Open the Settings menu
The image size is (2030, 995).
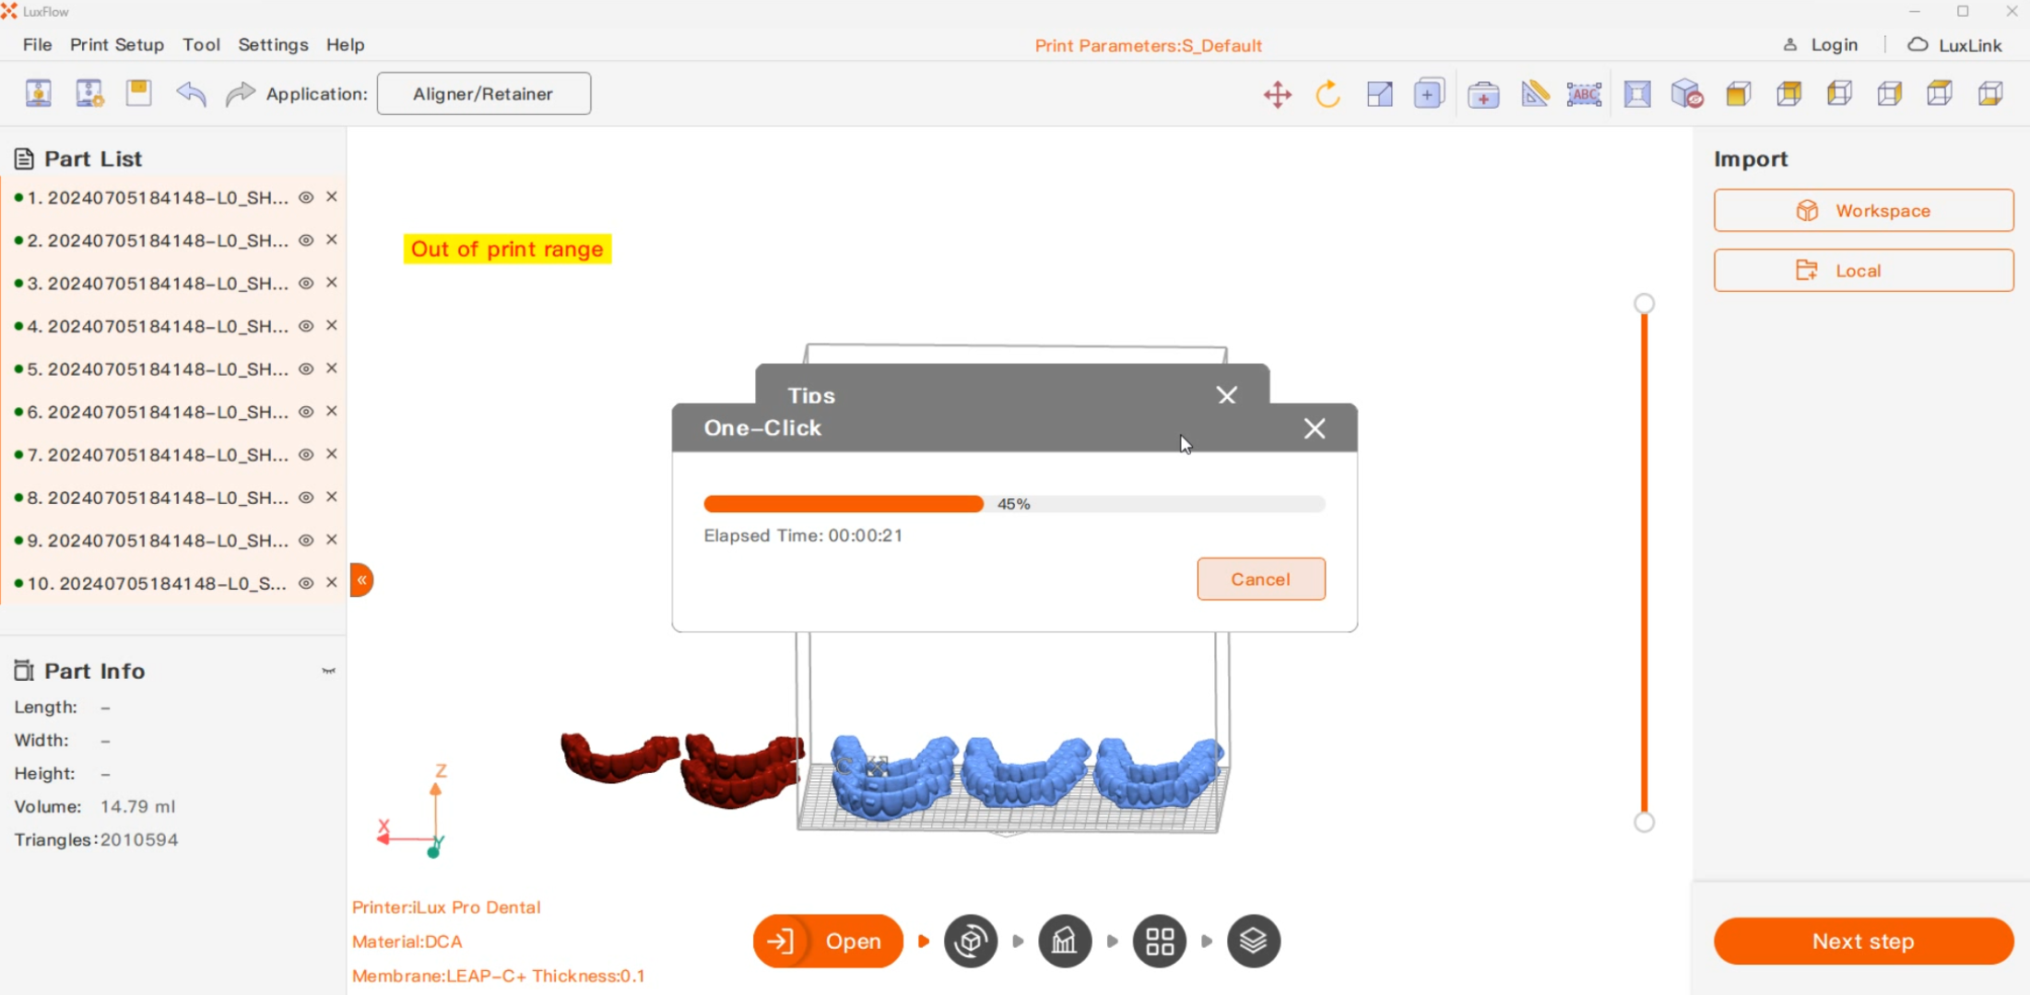(272, 44)
